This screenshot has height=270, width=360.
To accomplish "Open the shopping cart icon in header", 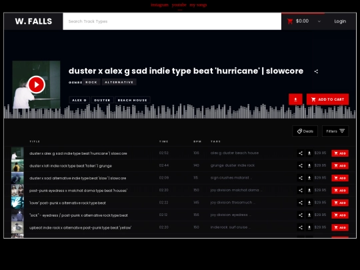I will [x=290, y=21].
